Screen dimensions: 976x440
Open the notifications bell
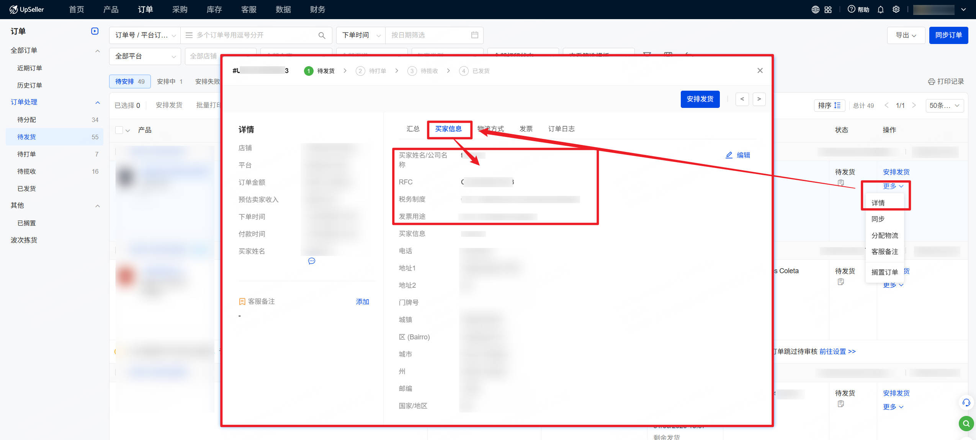pos(881,10)
